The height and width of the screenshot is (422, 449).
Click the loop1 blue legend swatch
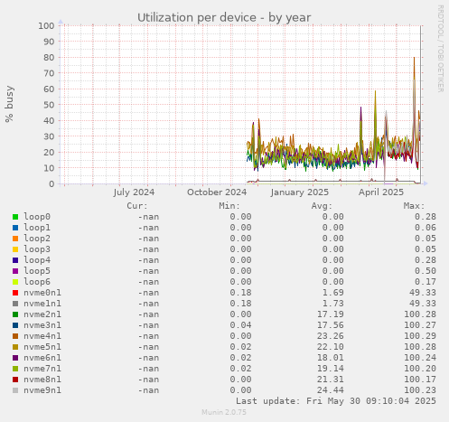15,228
